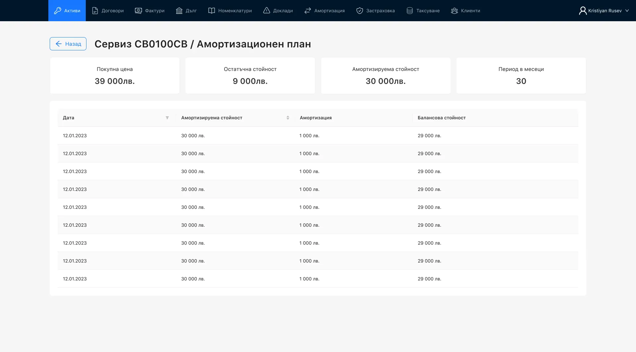The width and height of the screenshot is (636, 352).
Task: Click the Номенклатури book icon
Action: pyautogui.click(x=212, y=11)
